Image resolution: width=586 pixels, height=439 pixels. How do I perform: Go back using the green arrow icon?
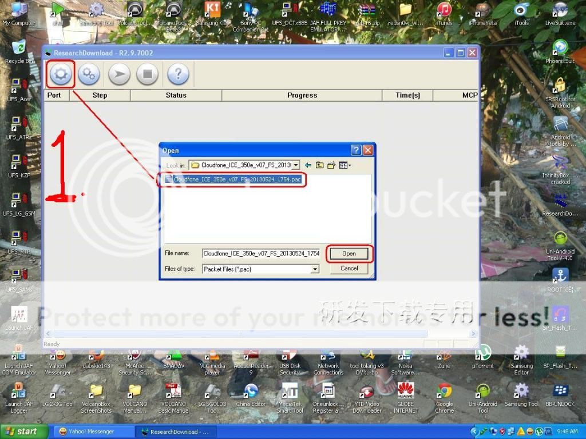point(308,165)
